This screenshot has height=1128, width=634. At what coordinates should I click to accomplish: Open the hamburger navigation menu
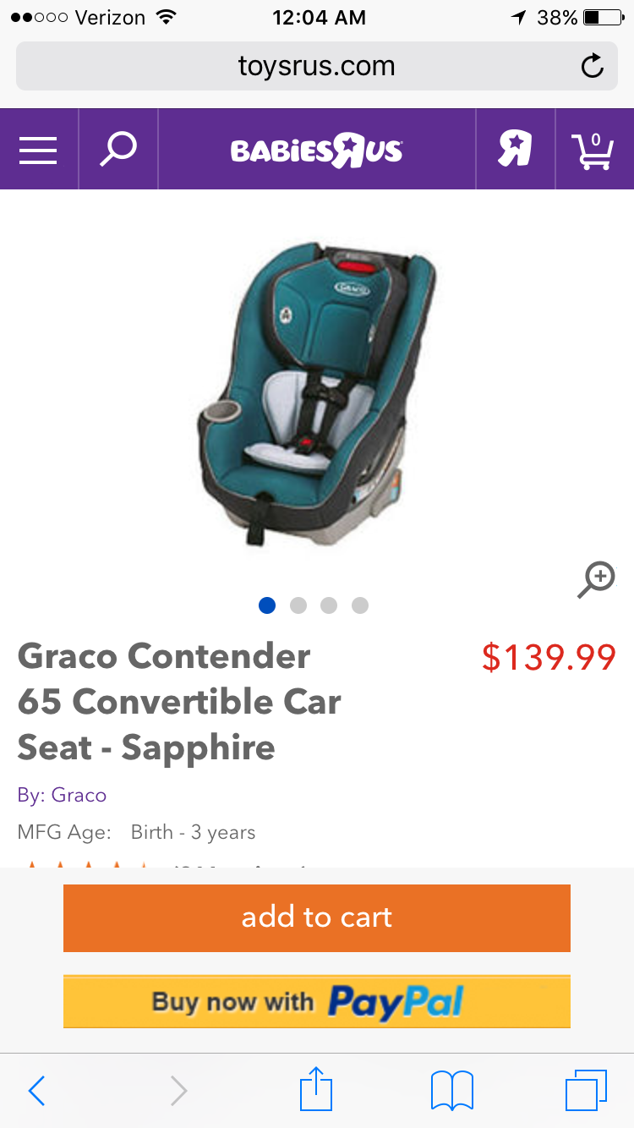[x=38, y=150]
